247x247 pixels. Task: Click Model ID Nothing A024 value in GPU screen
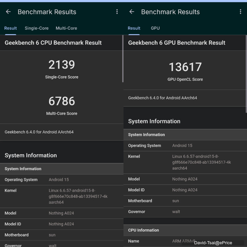tap(185, 190)
